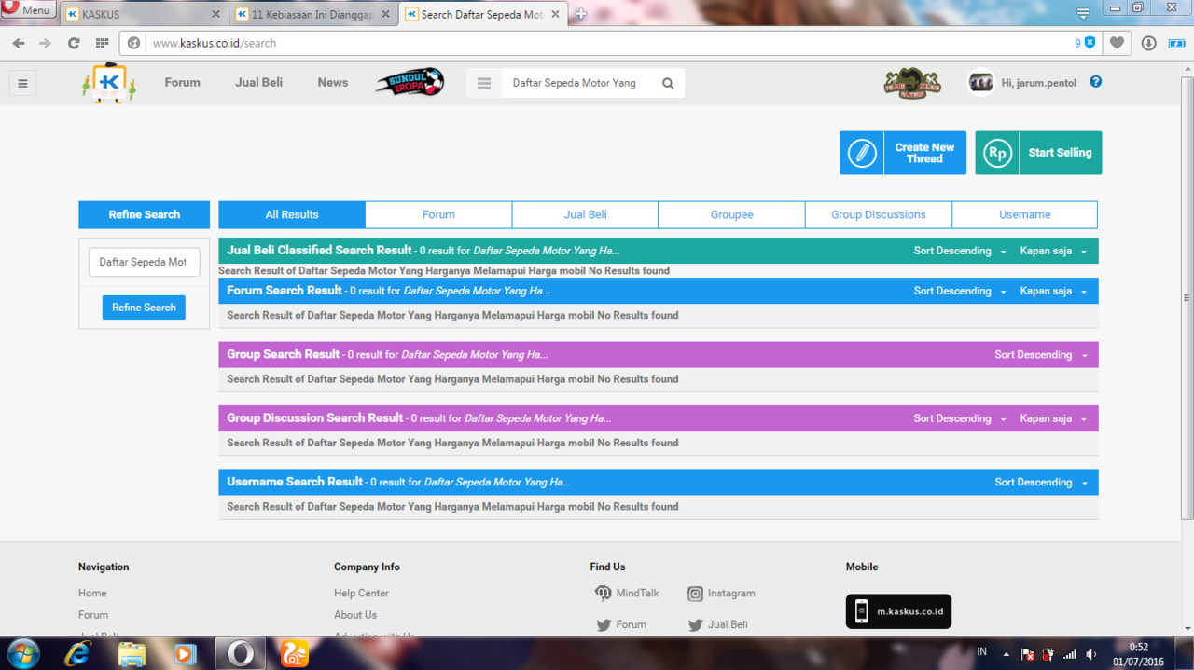Open UC Browser from the taskbar
The image size is (1194, 670).
tap(295, 653)
